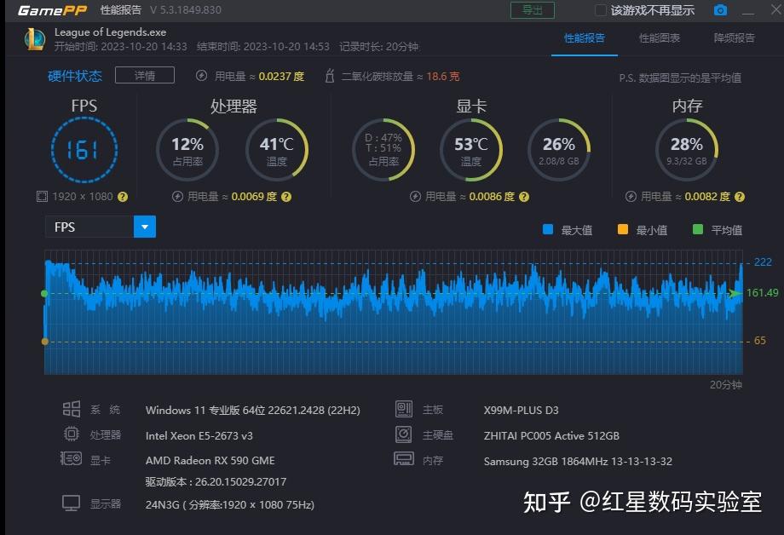Switch to the 降频报告 tab
784x535 pixels.
pyautogui.click(x=734, y=38)
